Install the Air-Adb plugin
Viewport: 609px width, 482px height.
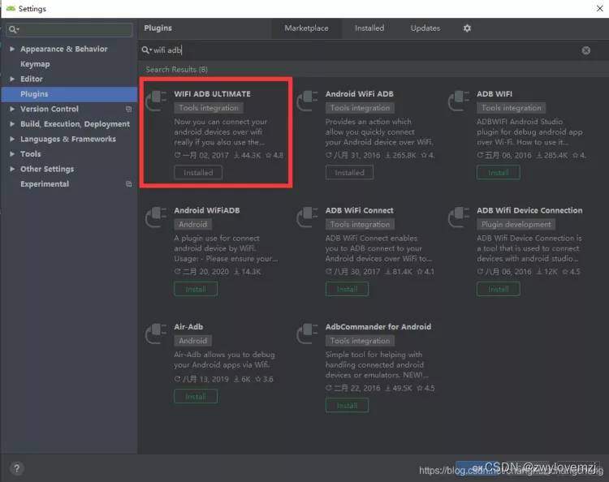pos(196,396)
